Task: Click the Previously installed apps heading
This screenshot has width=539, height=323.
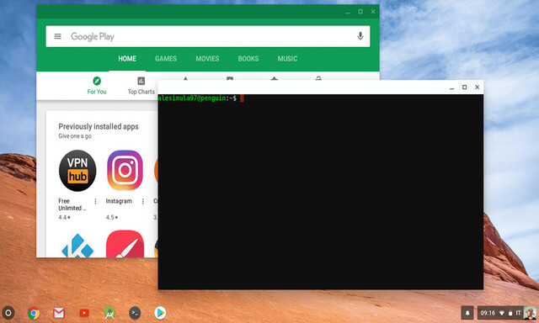Action: pyautogui.click(x=99, y=126)
